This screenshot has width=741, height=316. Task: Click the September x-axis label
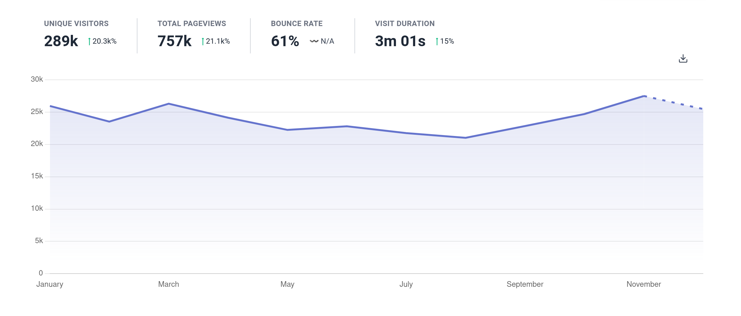click(x=525, y=284)
